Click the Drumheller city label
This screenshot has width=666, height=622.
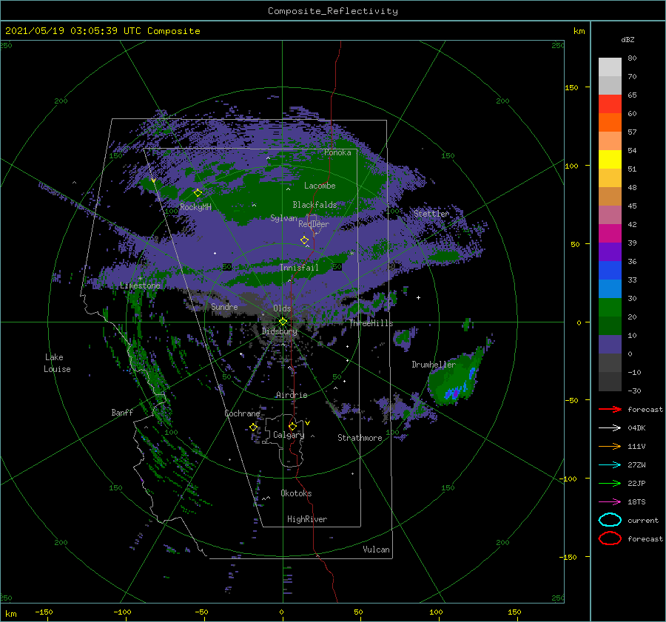coord(434,365)
